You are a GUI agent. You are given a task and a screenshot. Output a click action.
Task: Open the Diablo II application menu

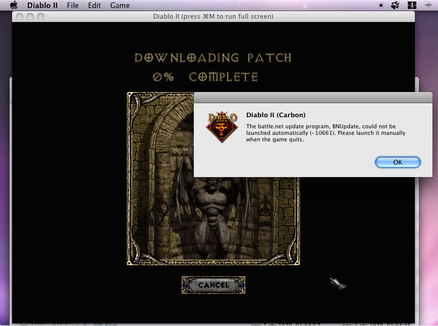(x=42, y=6)
